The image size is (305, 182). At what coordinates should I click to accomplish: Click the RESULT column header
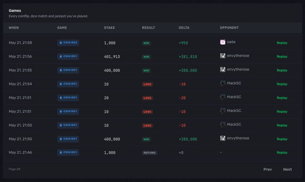point(148,28)
